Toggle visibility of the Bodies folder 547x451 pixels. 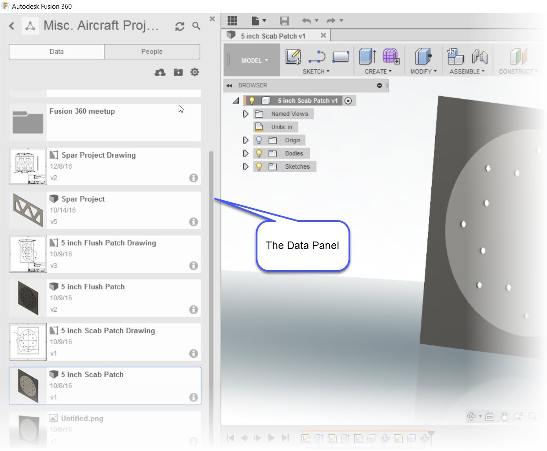pyautogui.click(x=259, y=153)
